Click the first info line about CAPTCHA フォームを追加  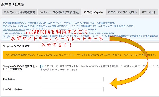pyautogui.click(x=59, y=23)
